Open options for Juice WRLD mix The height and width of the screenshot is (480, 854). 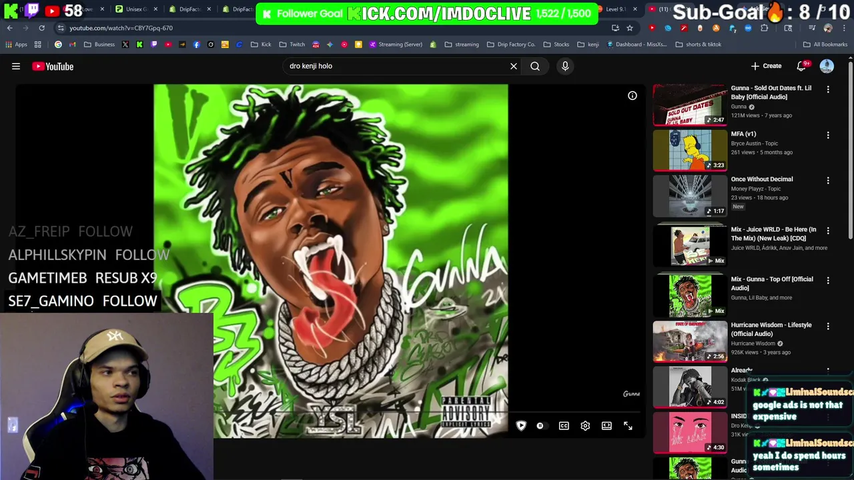click(828, 231)
